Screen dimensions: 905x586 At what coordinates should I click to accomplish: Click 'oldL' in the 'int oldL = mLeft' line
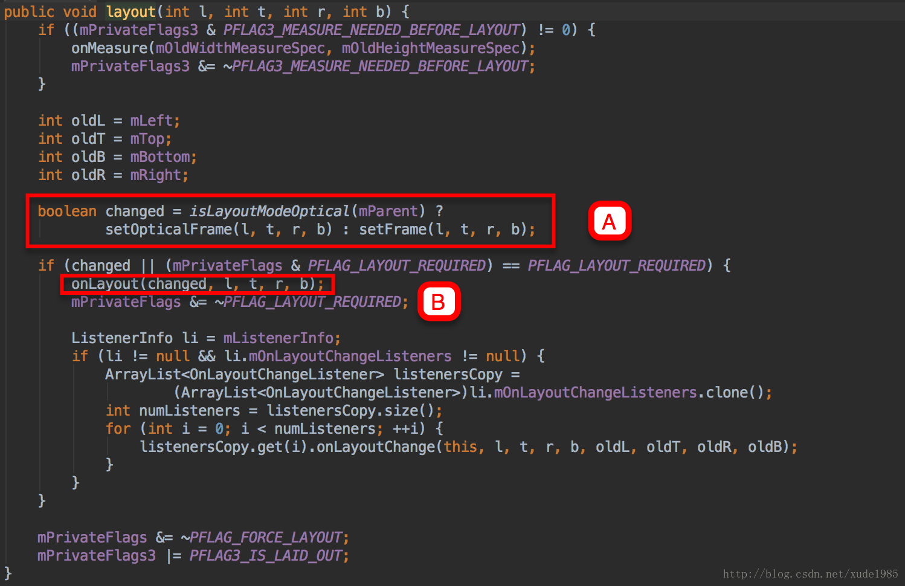click(x=88, y=121)
